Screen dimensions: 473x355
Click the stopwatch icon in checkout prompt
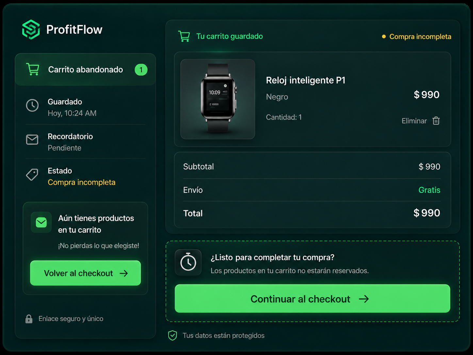(188, 262)
